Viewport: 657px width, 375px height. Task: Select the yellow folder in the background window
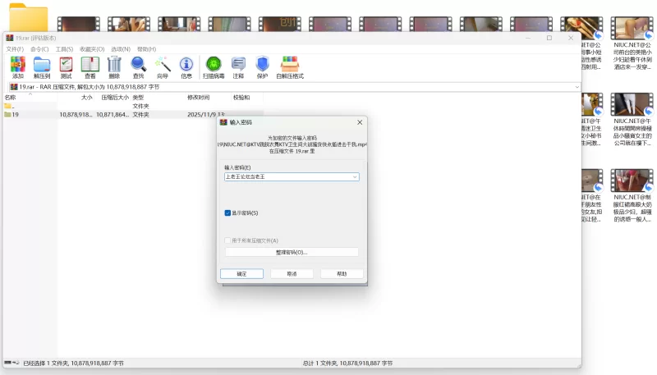[29, 16]
